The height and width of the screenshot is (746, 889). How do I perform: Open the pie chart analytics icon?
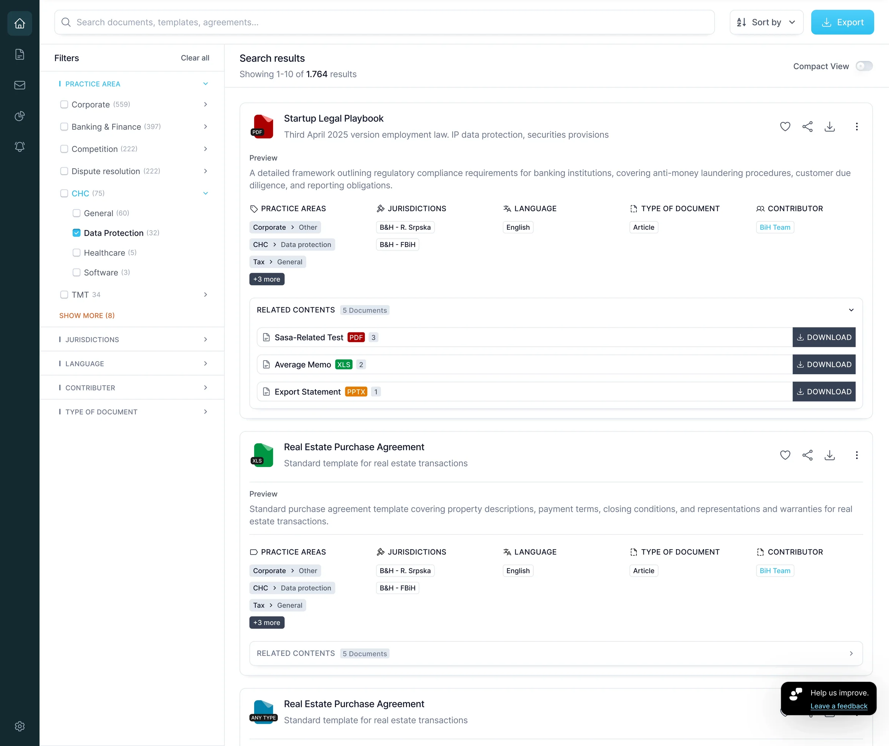pos(20,116)
